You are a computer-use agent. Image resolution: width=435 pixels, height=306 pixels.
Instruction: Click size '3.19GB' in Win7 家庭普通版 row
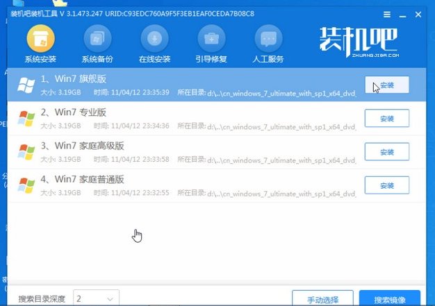pyautogui.click(x=69, y=193)
